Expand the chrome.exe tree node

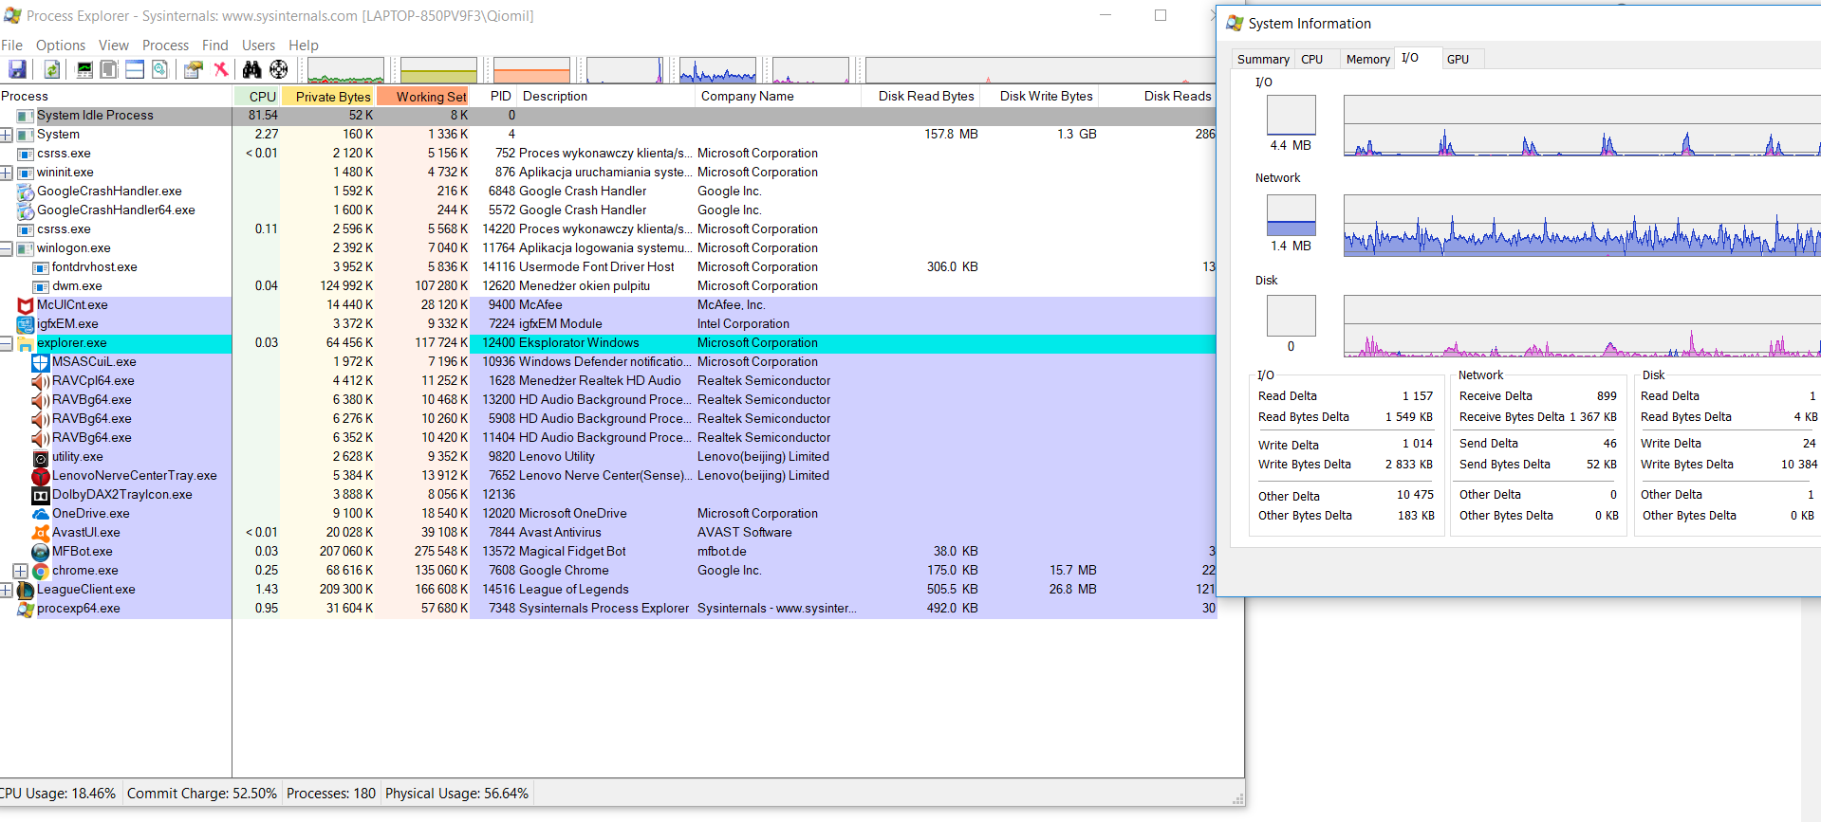20,571
